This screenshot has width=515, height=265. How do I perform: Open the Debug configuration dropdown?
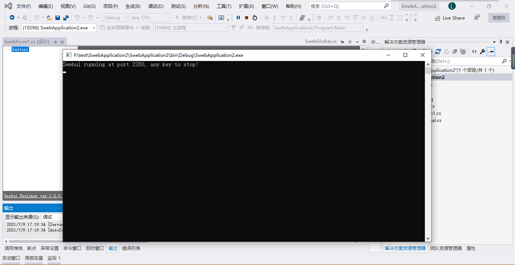pos(116,18)
